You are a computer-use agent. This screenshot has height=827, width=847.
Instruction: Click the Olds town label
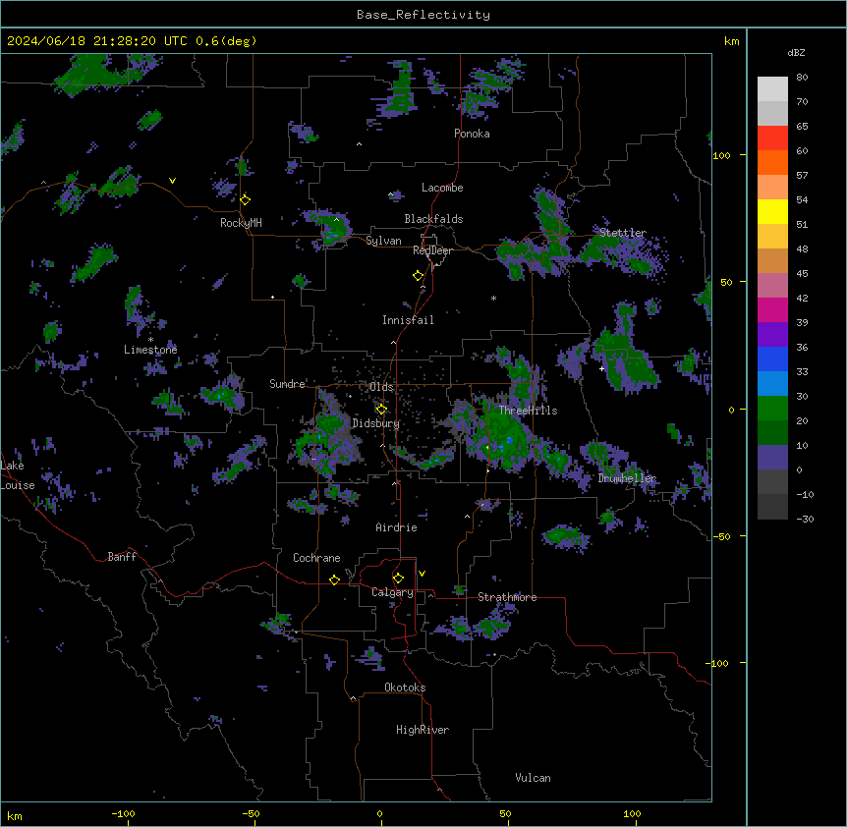(x=381, y=387)
